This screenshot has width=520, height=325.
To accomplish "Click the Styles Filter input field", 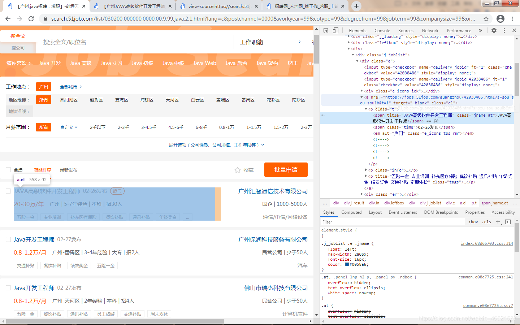I will (393, 222).
